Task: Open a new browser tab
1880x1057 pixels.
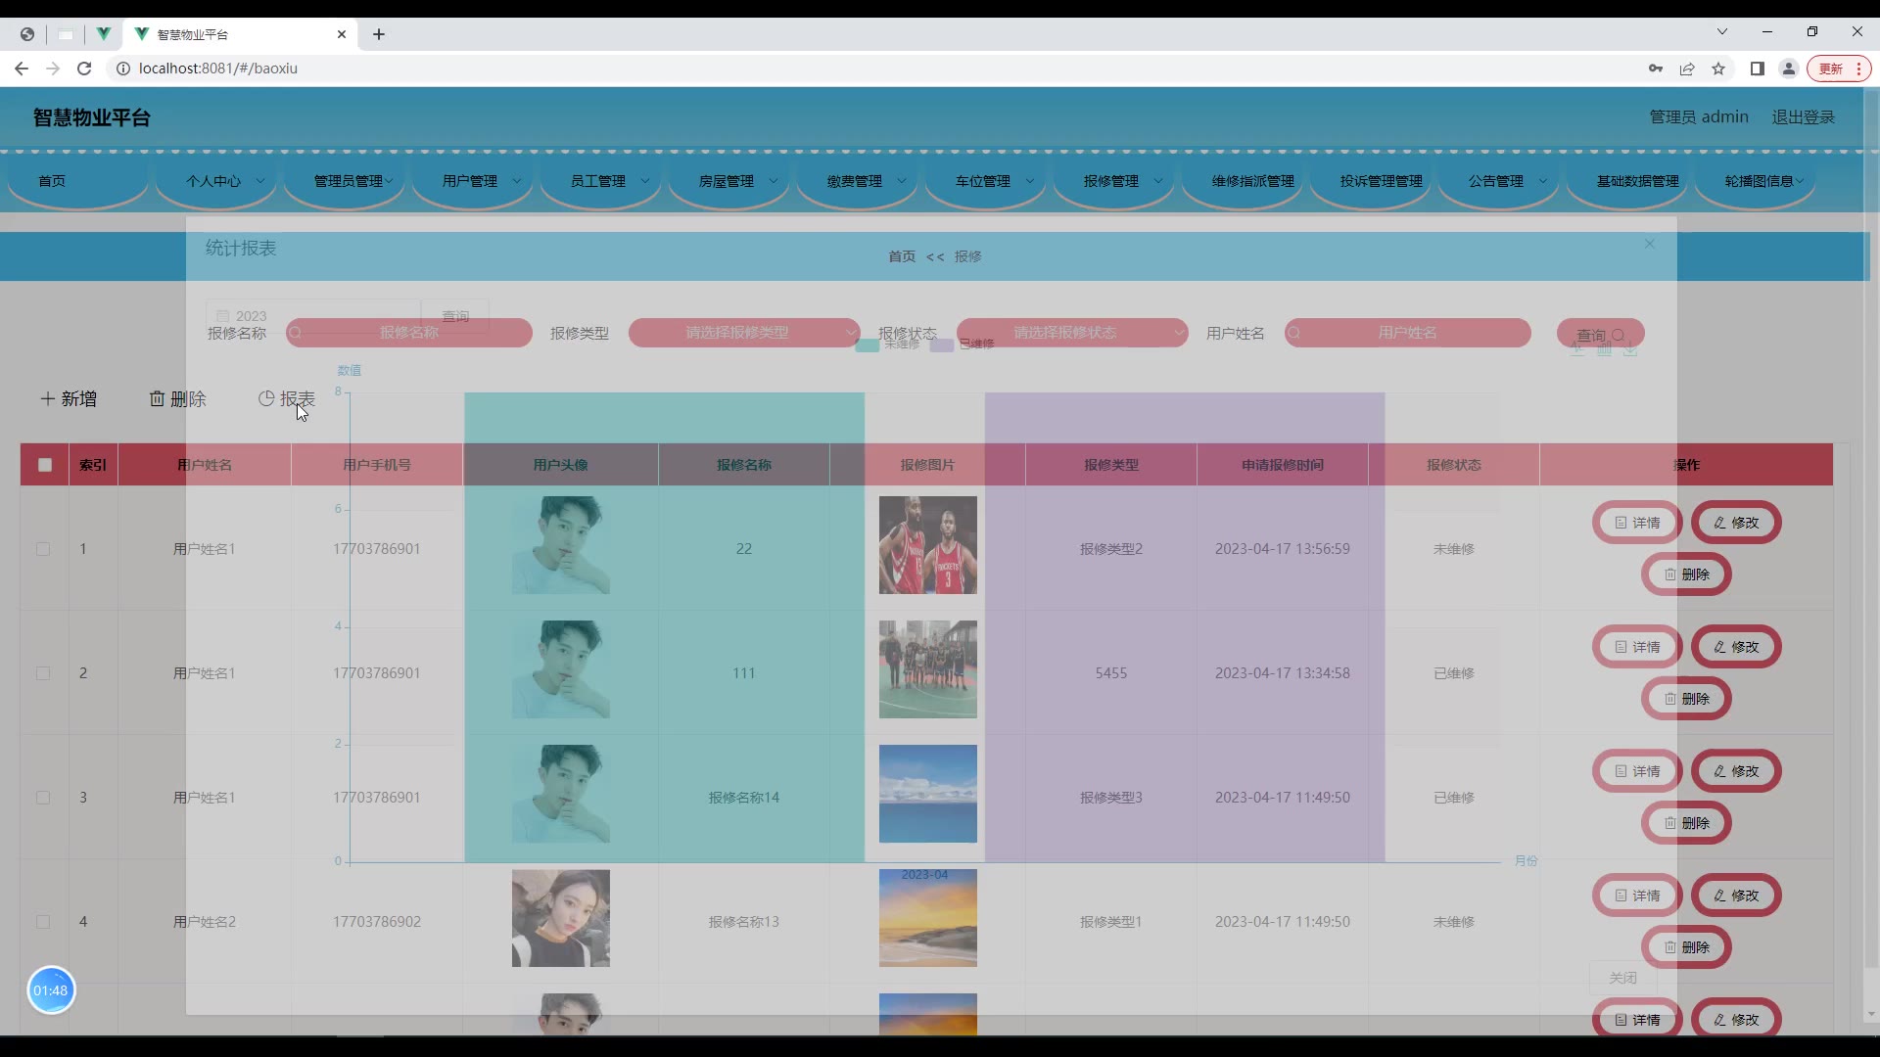Action: tap(379, 34)
